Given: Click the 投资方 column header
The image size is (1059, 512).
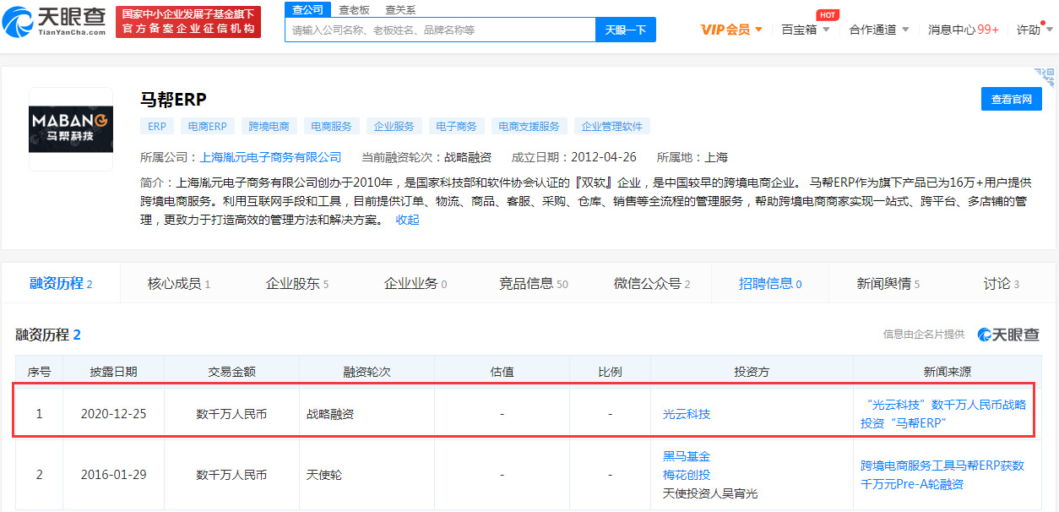Looking at the screenshot, I should tap(752, 372).
